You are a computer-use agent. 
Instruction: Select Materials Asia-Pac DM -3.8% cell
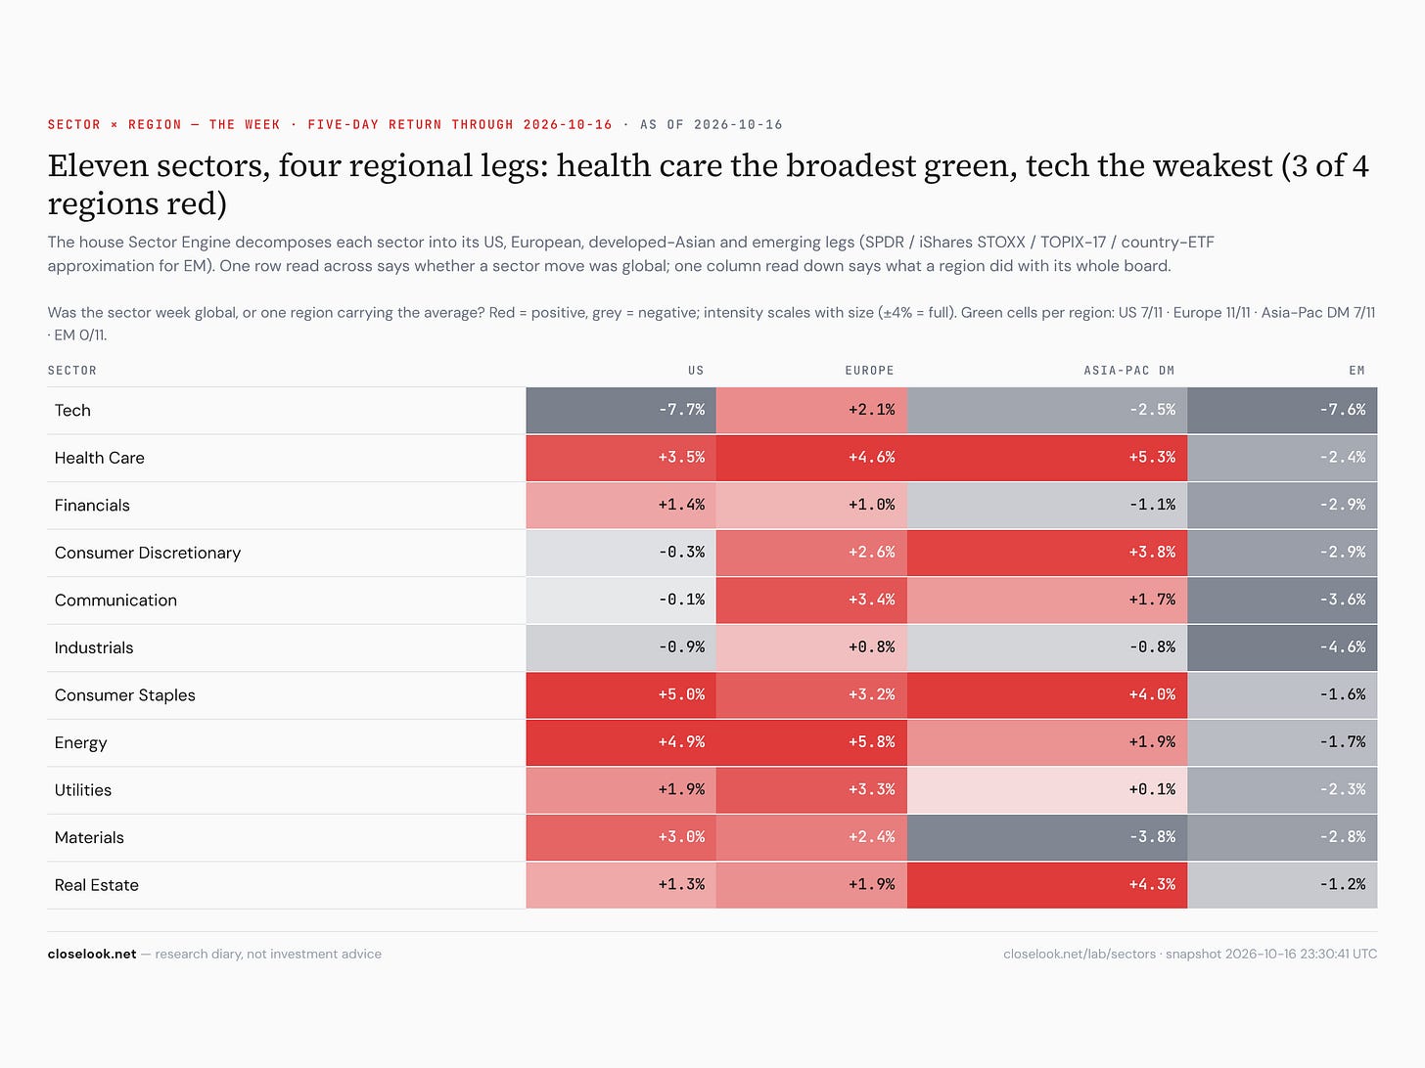point(1047,837)
